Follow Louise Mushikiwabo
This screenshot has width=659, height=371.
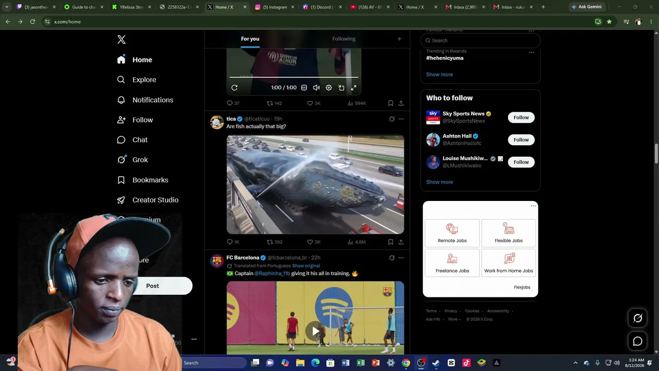[x=521, y=162]
